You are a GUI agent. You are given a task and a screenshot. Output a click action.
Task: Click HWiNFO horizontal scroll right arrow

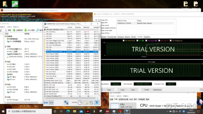[97, 98]
